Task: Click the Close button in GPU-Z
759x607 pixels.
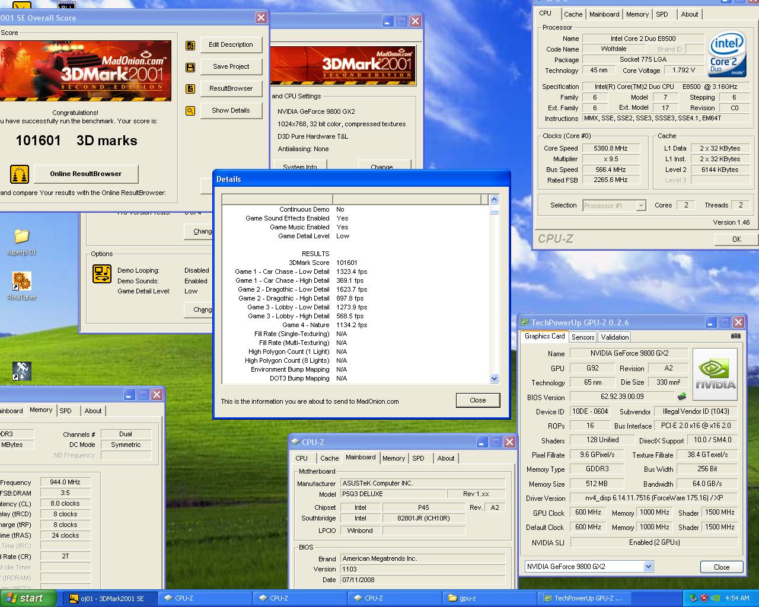Action: pyautogui.click(x=721, y=567)
